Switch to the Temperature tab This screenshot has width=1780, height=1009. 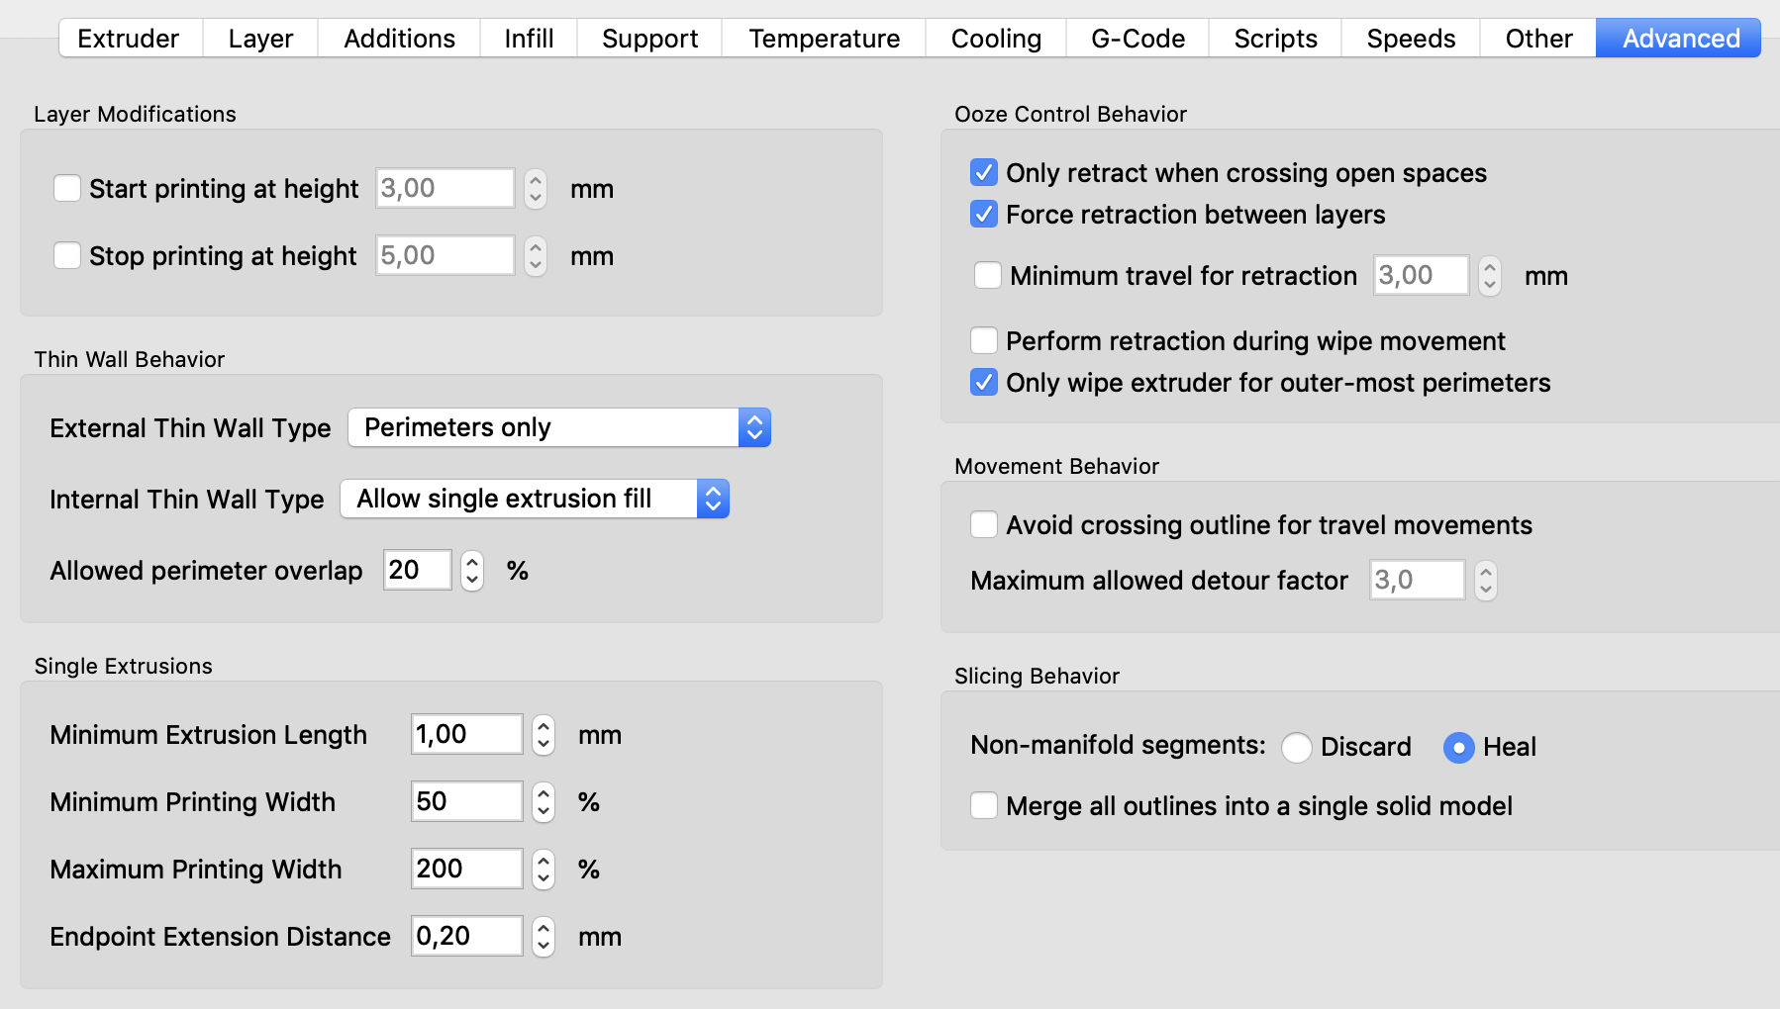(824, 39)
